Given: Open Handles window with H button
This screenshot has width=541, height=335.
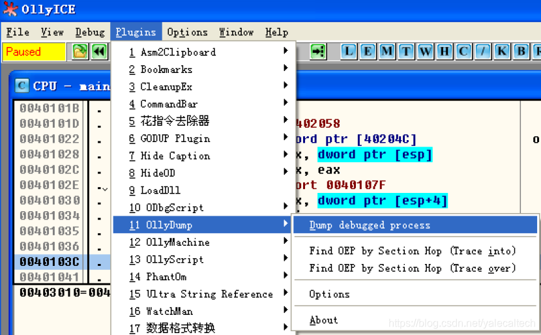Looking at the screenshot, I should coord(445,51).
